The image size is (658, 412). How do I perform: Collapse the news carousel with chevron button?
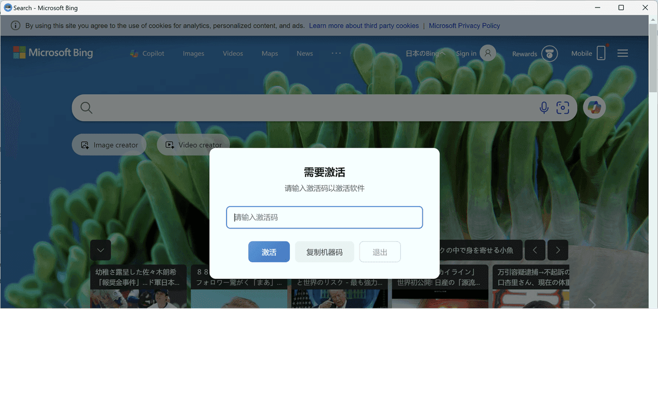[x=100, y=251]
